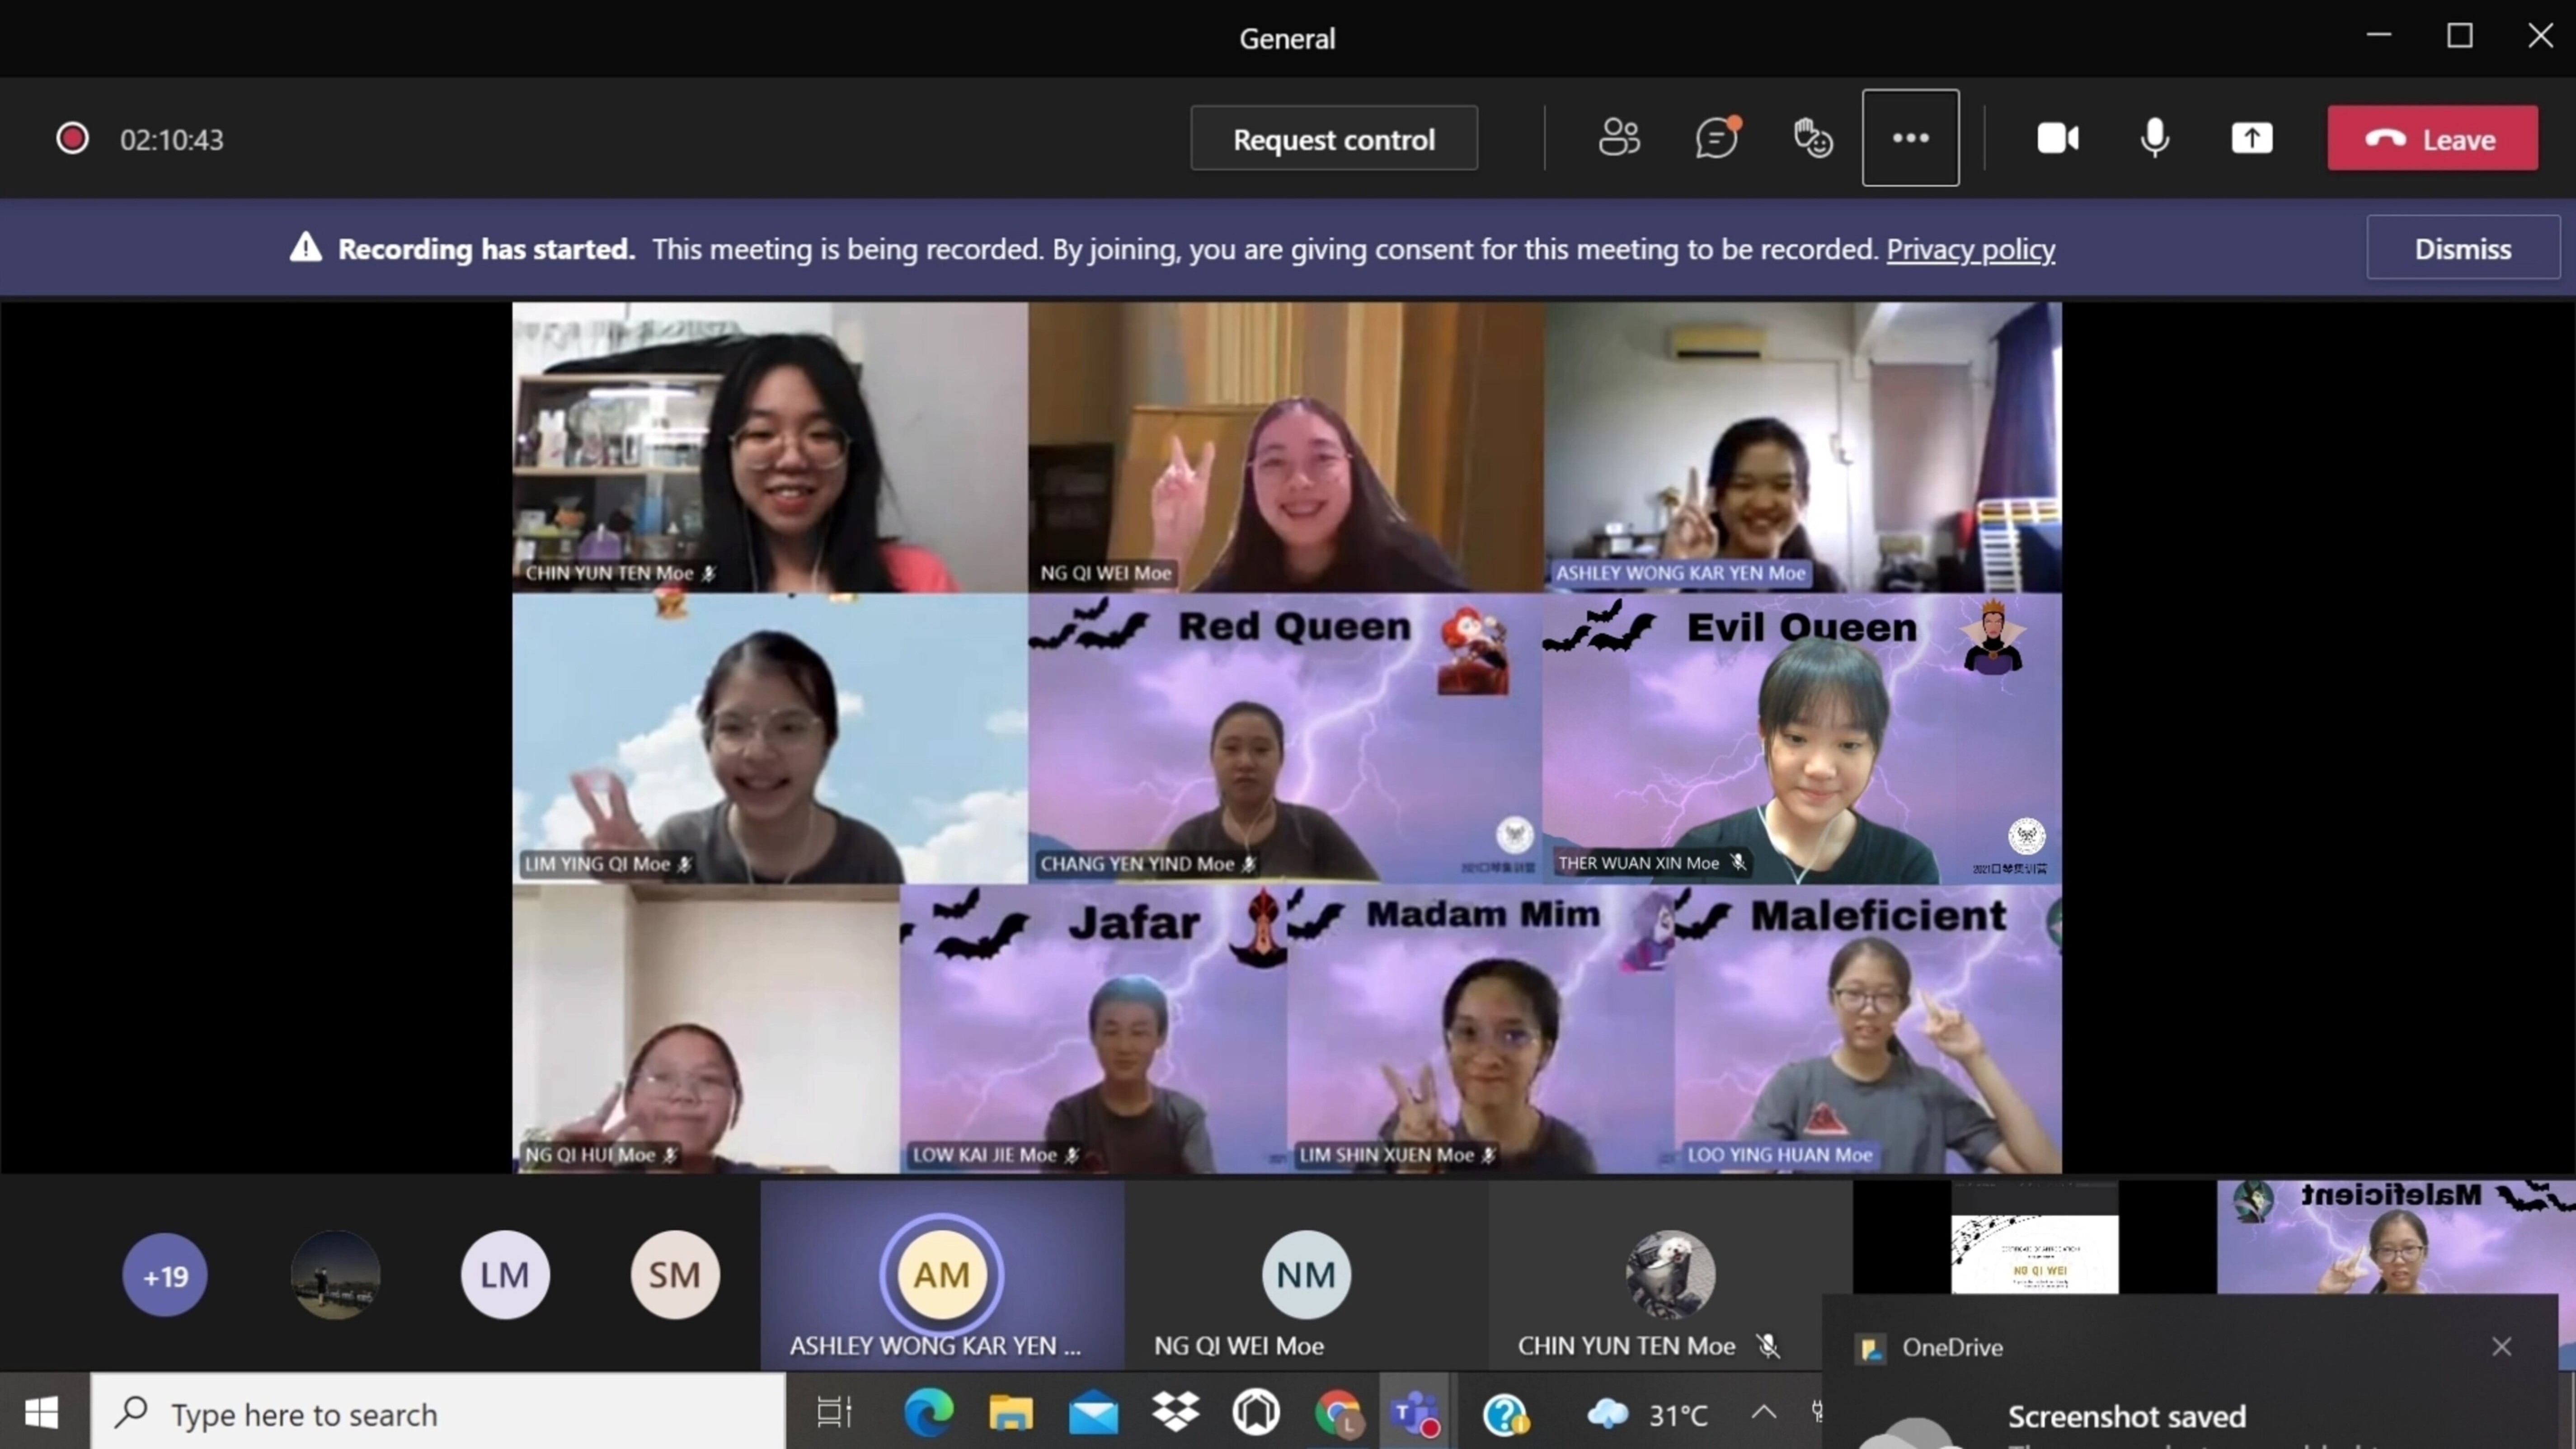Expand the hidden system tray icons chevron
2576x1449 pixels.
click(x=1764, y=1412)
